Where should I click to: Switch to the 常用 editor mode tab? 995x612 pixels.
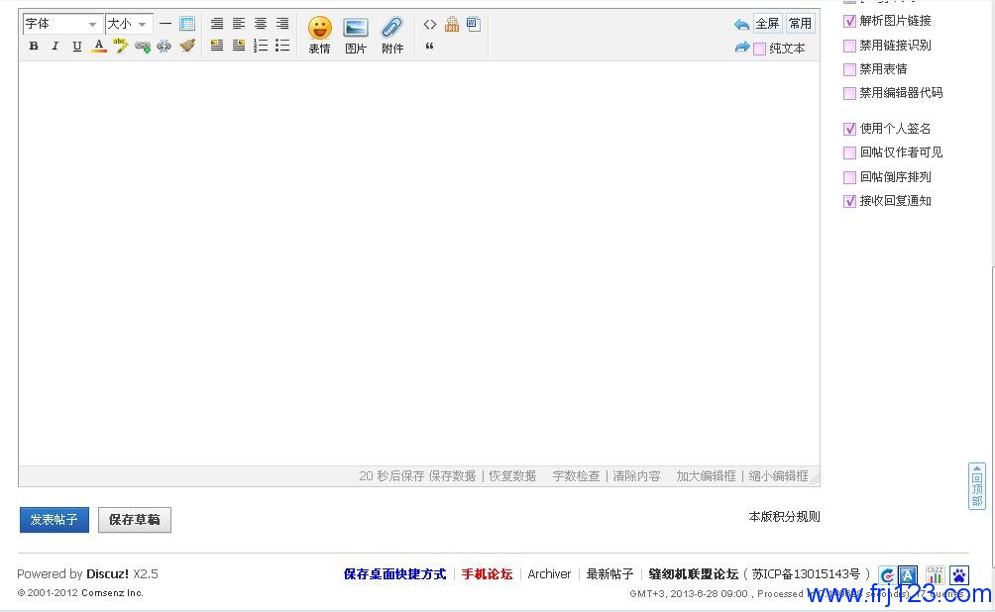coord(800,24)
